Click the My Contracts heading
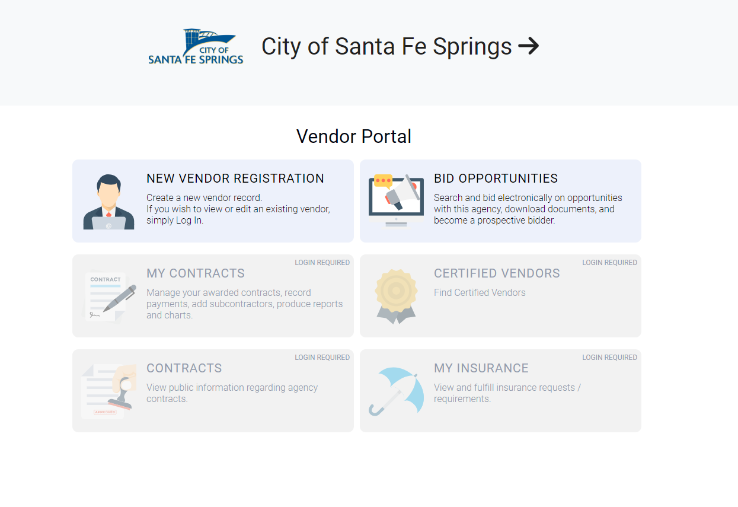Screen dimensions: 738x507 click(x=196, y=273)
